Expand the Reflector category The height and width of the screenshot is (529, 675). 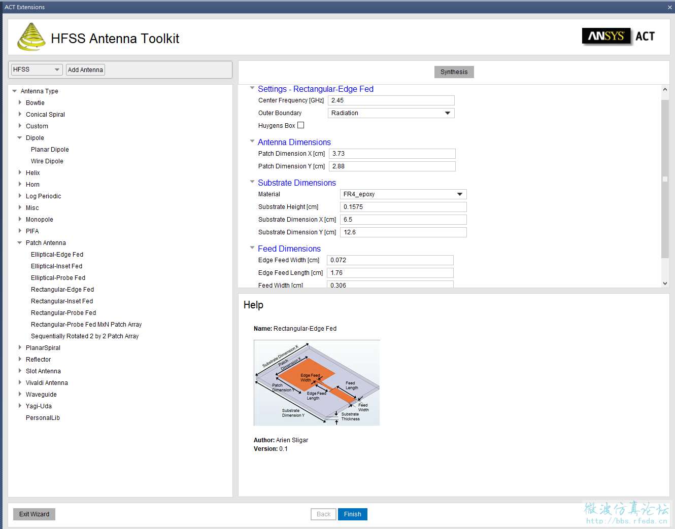pos(20,359)
